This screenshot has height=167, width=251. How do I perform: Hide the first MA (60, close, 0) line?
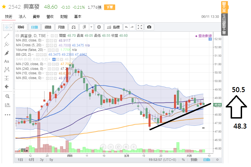47,41
